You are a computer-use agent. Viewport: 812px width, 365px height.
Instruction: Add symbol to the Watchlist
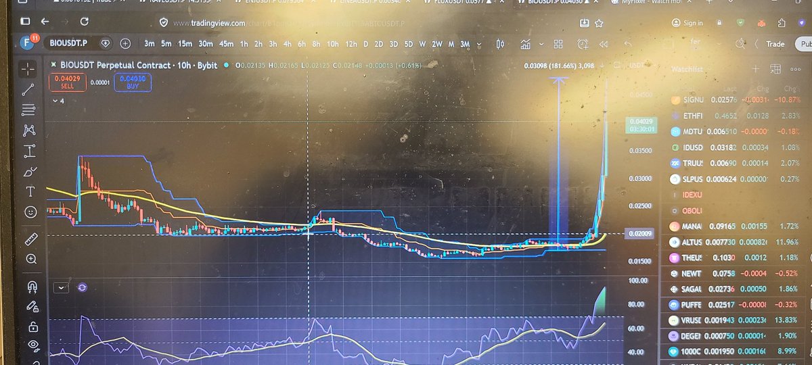coord(756,69)
